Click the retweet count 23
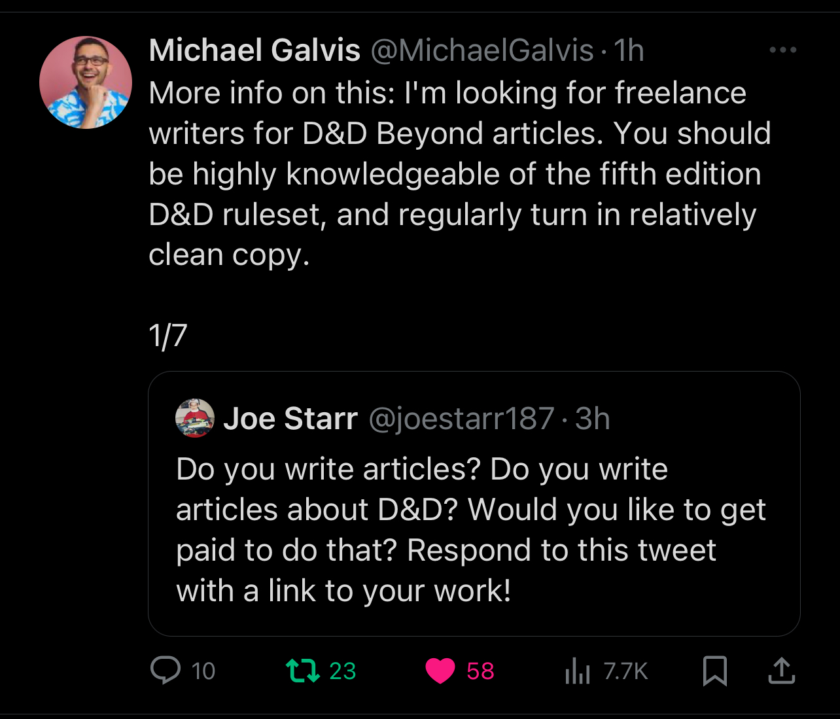840x719 pixels. pyautogui.click(x=342, y=671)
